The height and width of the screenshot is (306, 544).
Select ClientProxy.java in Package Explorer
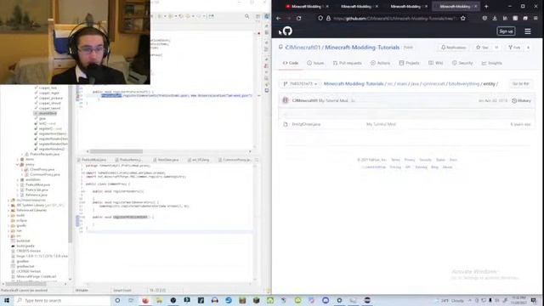(42, 170)
